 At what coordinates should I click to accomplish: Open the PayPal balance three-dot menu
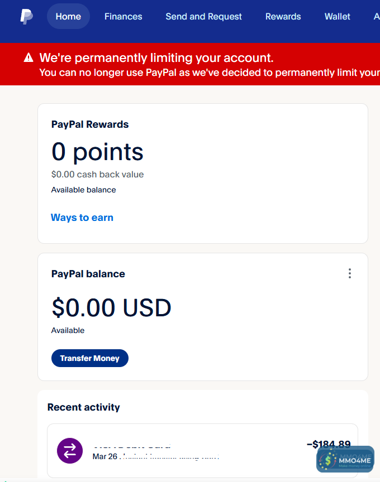(x=350, y=273)
